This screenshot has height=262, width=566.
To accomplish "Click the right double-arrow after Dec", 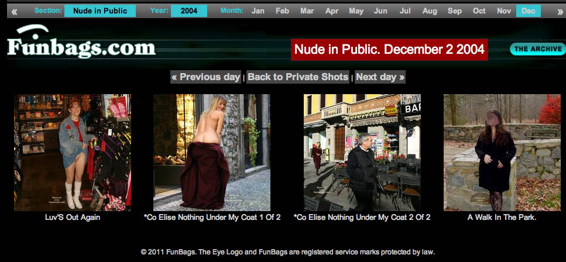I will tap(560, 11).
